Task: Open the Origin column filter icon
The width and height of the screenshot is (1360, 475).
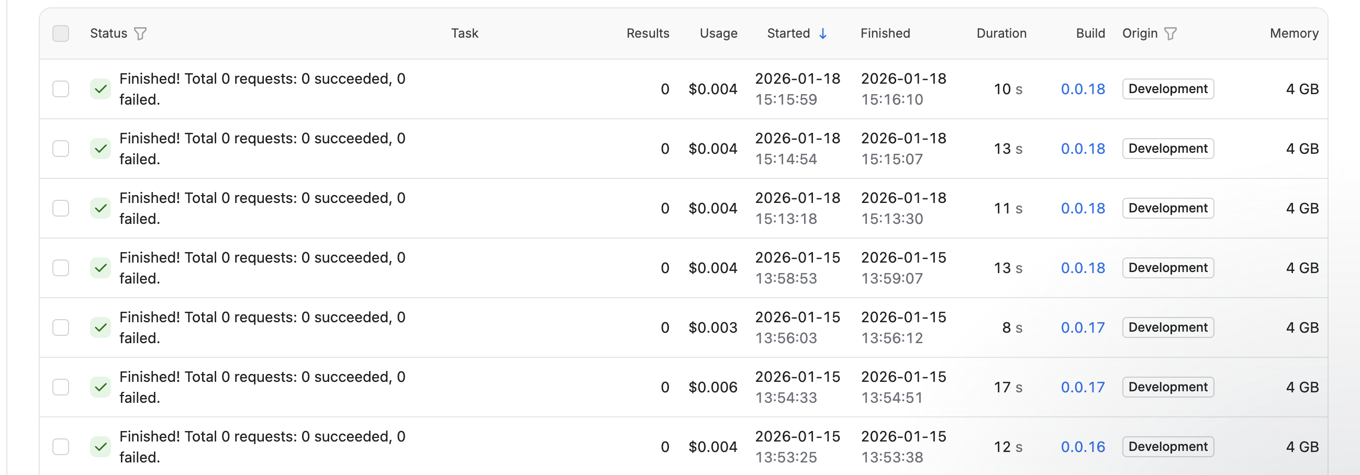Action: 1171,34
